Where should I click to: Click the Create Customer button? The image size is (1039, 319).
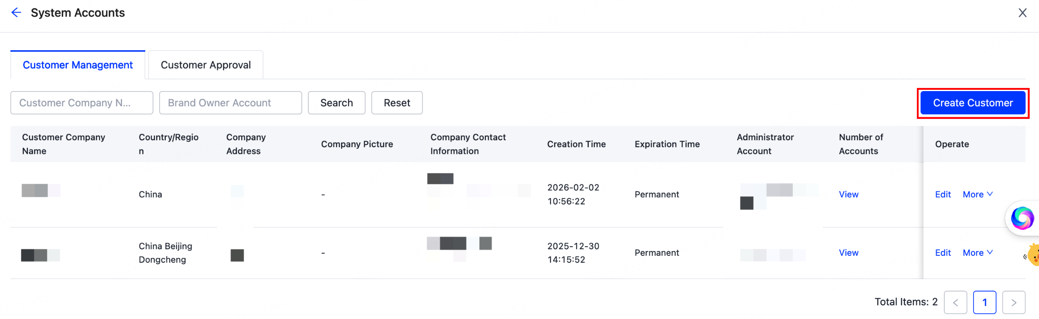(973, 103)
